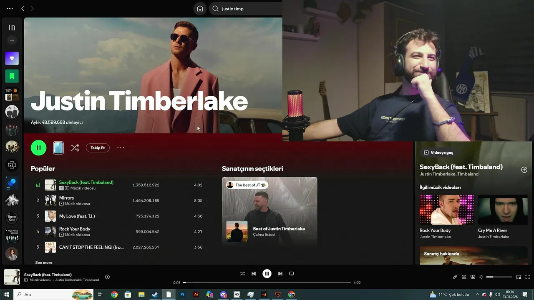534x300 pixels.
Task: Open Sanatçı hakkında artist card
Action: coord(474,255)
